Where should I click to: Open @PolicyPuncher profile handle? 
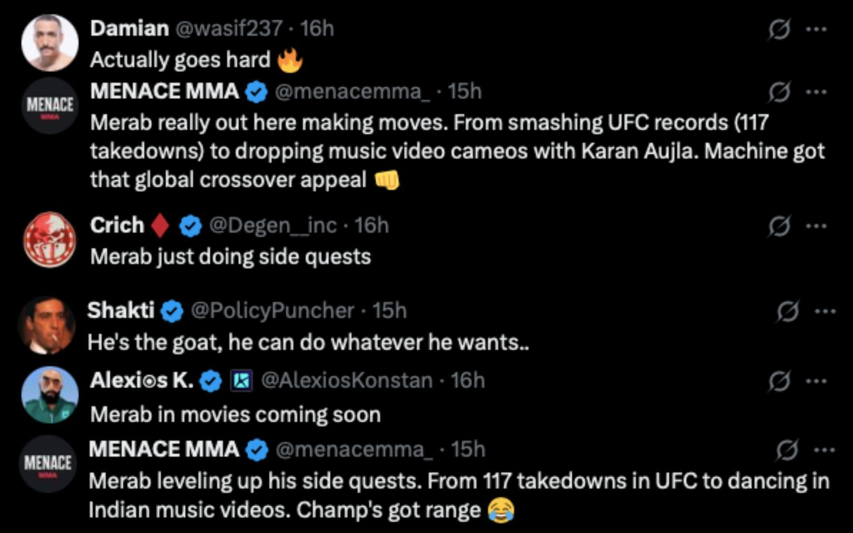[272, 311]
